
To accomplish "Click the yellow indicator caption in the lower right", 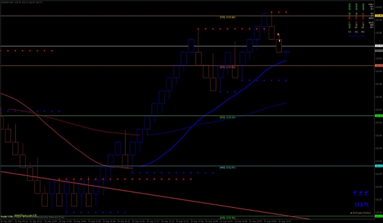I will click(x=360, y=213).
